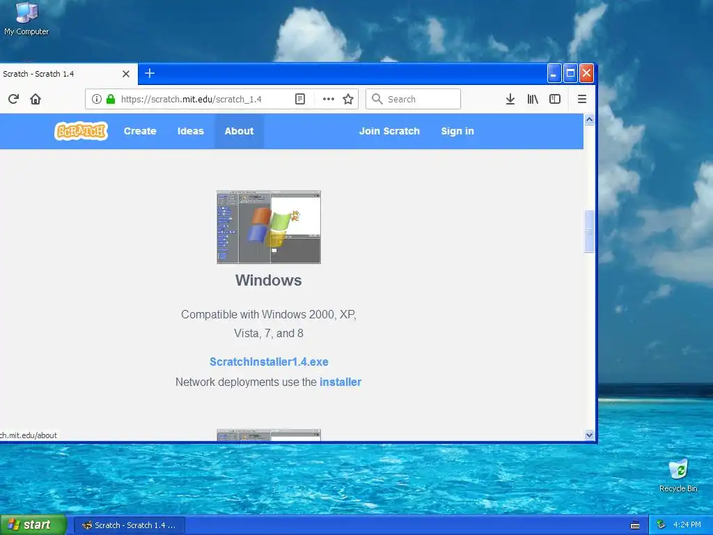Open the Windows start menu
This screenshot has width=713, height=535.
tap(33, 525)
